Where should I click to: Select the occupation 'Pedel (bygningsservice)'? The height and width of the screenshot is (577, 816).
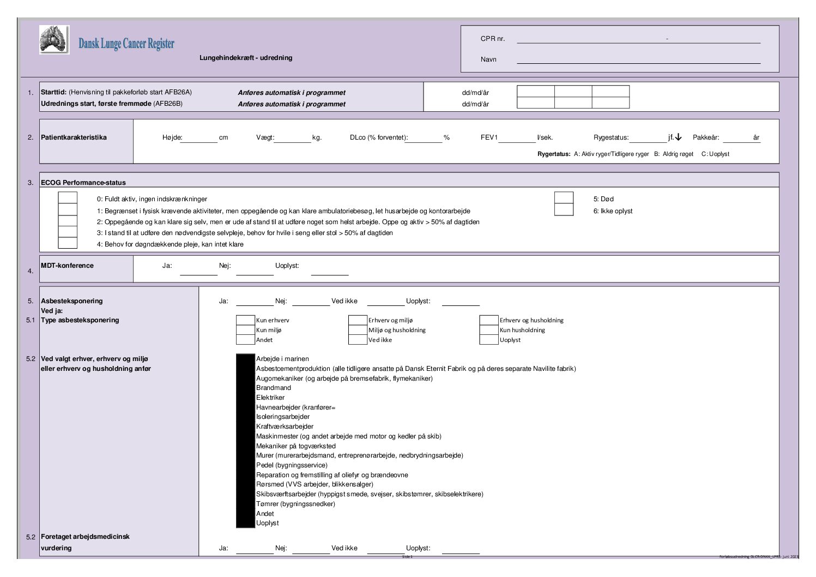click(292, 465)
